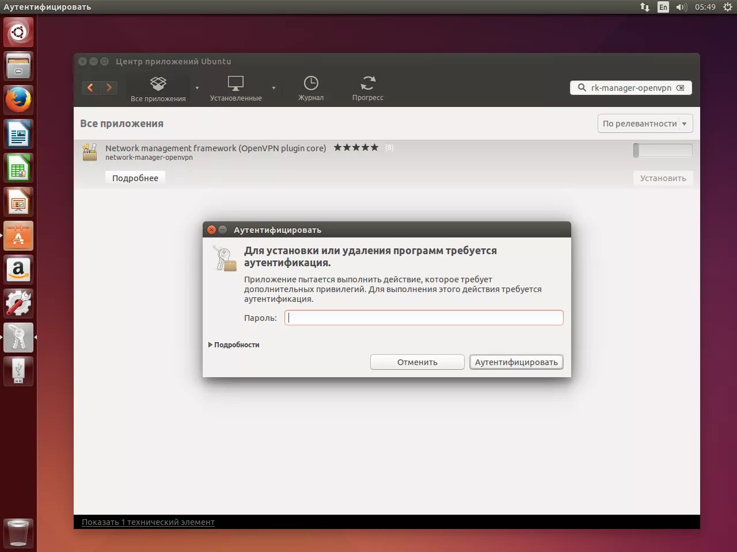Go back in Software Center
This screenshot has height=552, width=737.
90,87
